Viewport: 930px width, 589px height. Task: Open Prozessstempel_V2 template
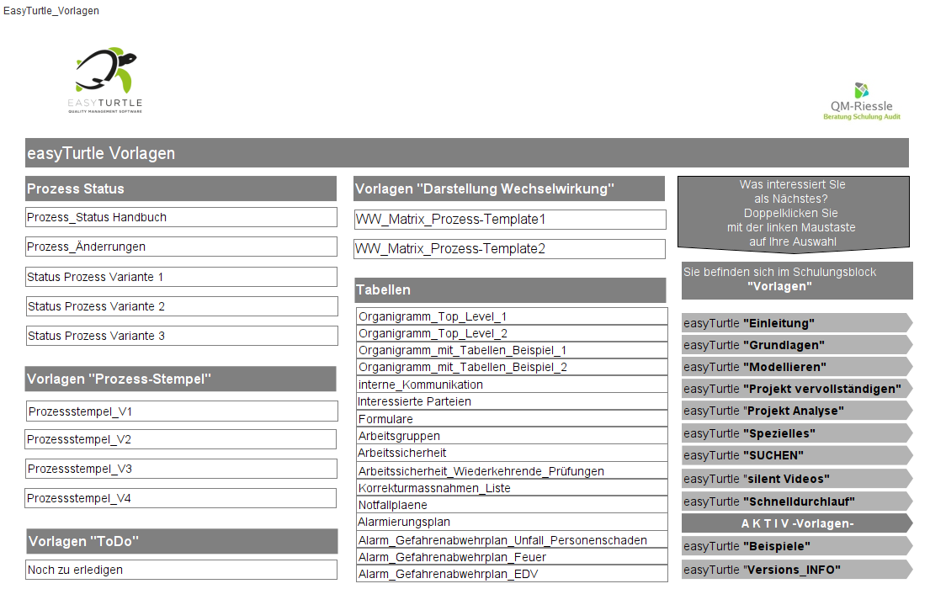pos(180,439)
